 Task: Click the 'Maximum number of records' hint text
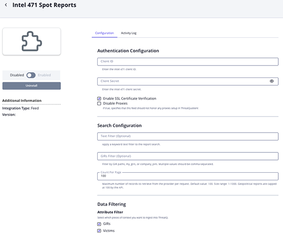[x=189, y=186]
